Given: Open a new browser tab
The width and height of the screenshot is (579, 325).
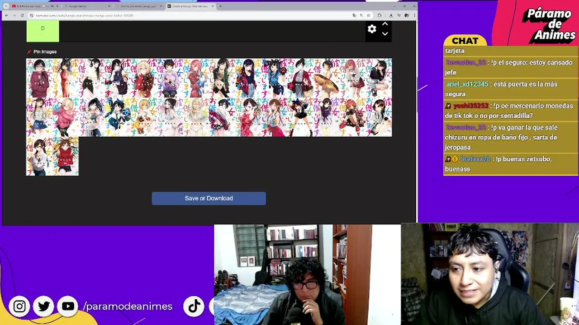Looking at the screenshot, I should (x=220, y=6).
